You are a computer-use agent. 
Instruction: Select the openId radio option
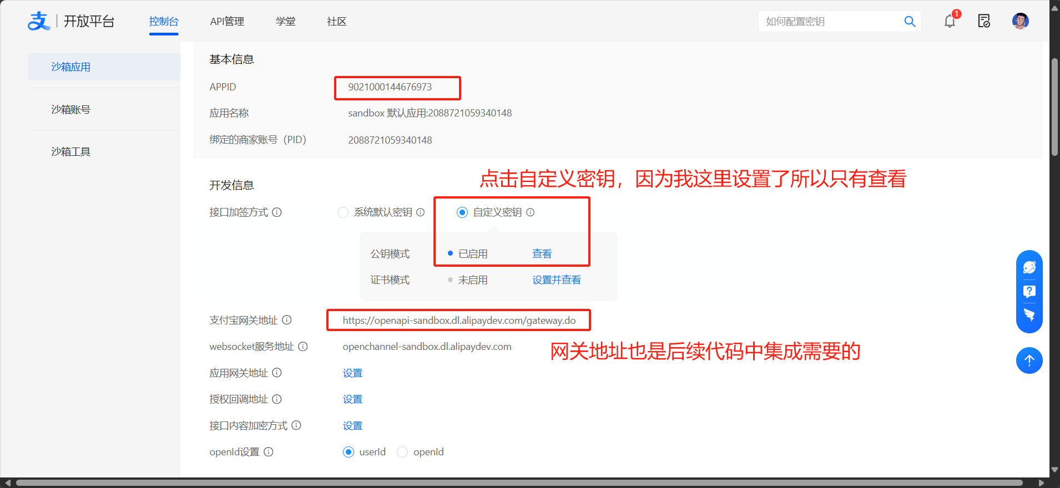pyautogui.click(x=402, y=452)
